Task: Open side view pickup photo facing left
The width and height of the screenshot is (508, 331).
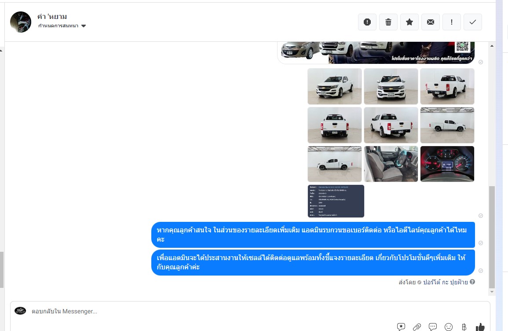Action: tap(447, 125)
